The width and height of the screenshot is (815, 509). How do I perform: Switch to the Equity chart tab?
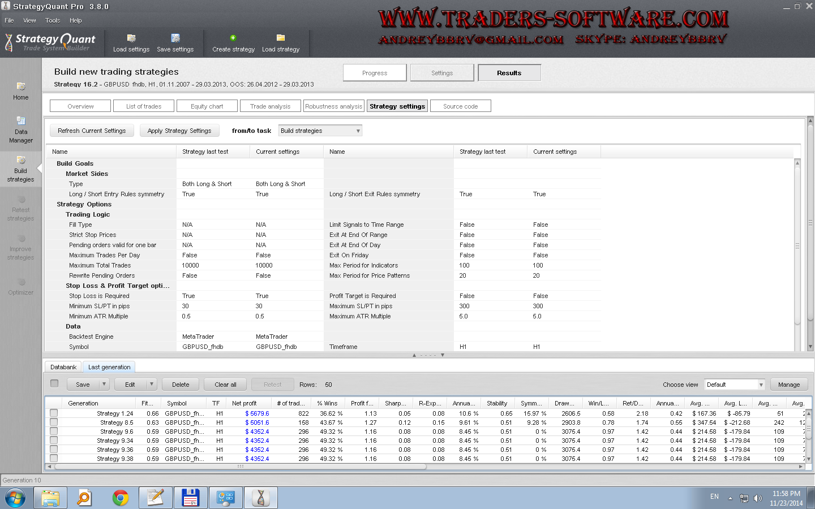tap(207, 106)
